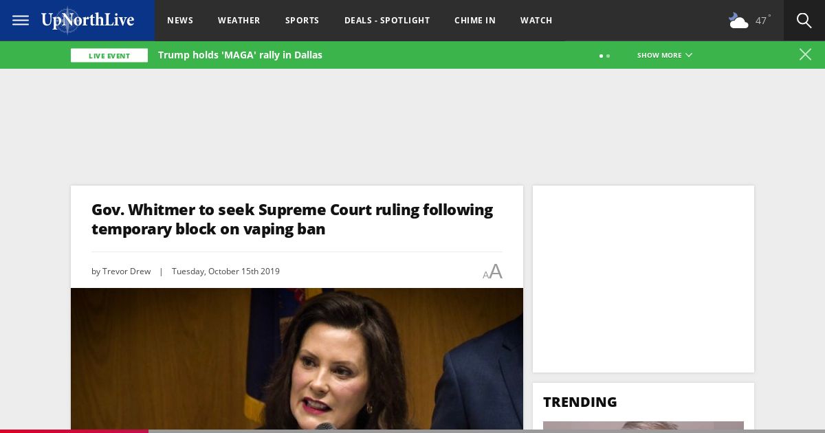Click the date Tuesday, October 15th 2019
Screen dimensions: 825x433
(225, 271)
